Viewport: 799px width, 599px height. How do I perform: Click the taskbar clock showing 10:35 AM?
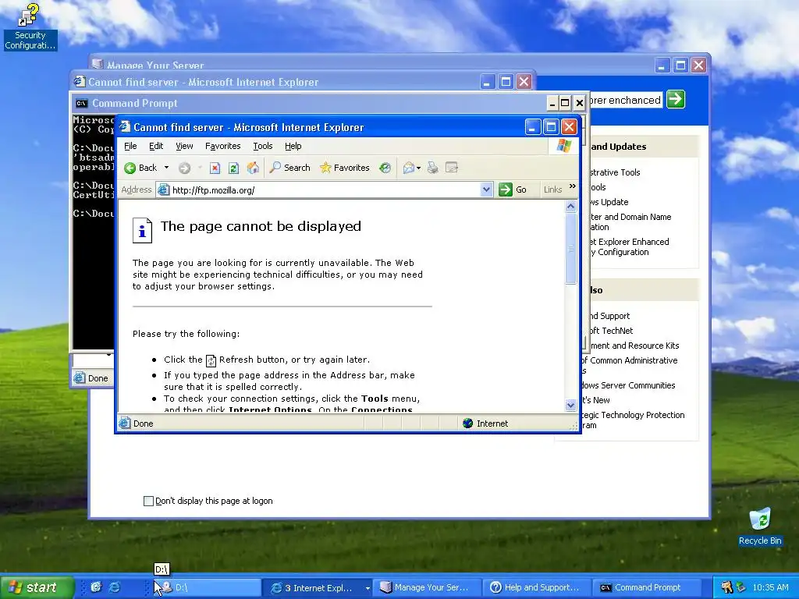click(x=770, y=587)
